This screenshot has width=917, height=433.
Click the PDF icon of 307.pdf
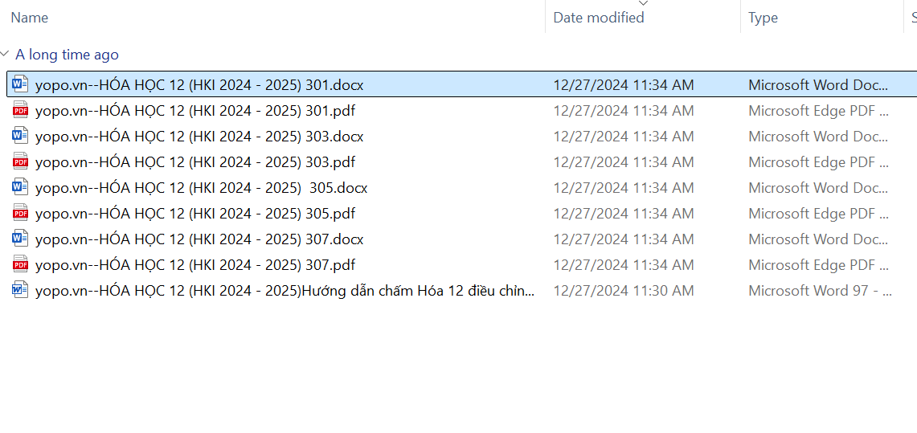click(20, 264)
